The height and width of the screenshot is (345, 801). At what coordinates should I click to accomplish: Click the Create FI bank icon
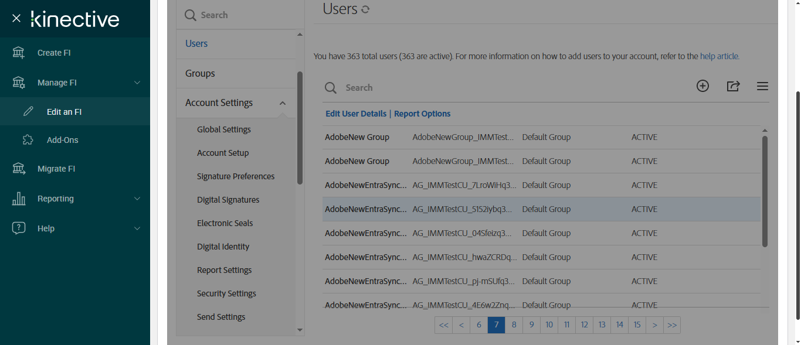pos(19,53)
